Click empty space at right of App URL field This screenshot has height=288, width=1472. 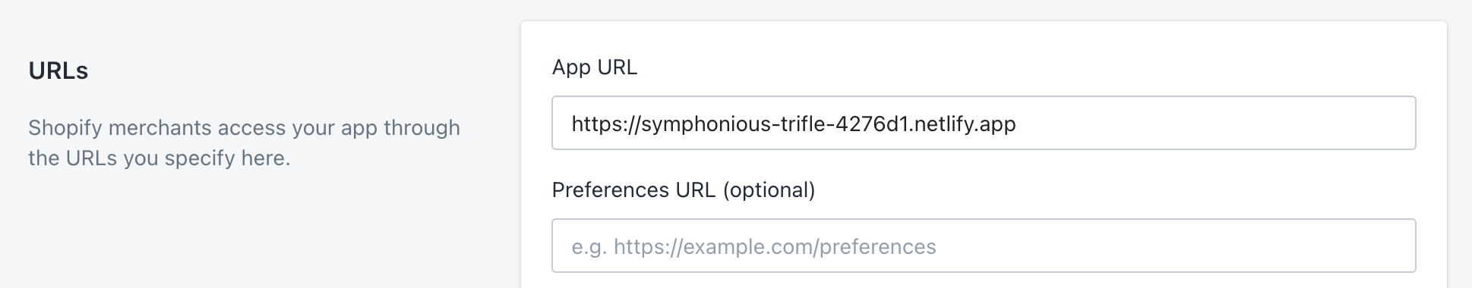click(1215, 123)
